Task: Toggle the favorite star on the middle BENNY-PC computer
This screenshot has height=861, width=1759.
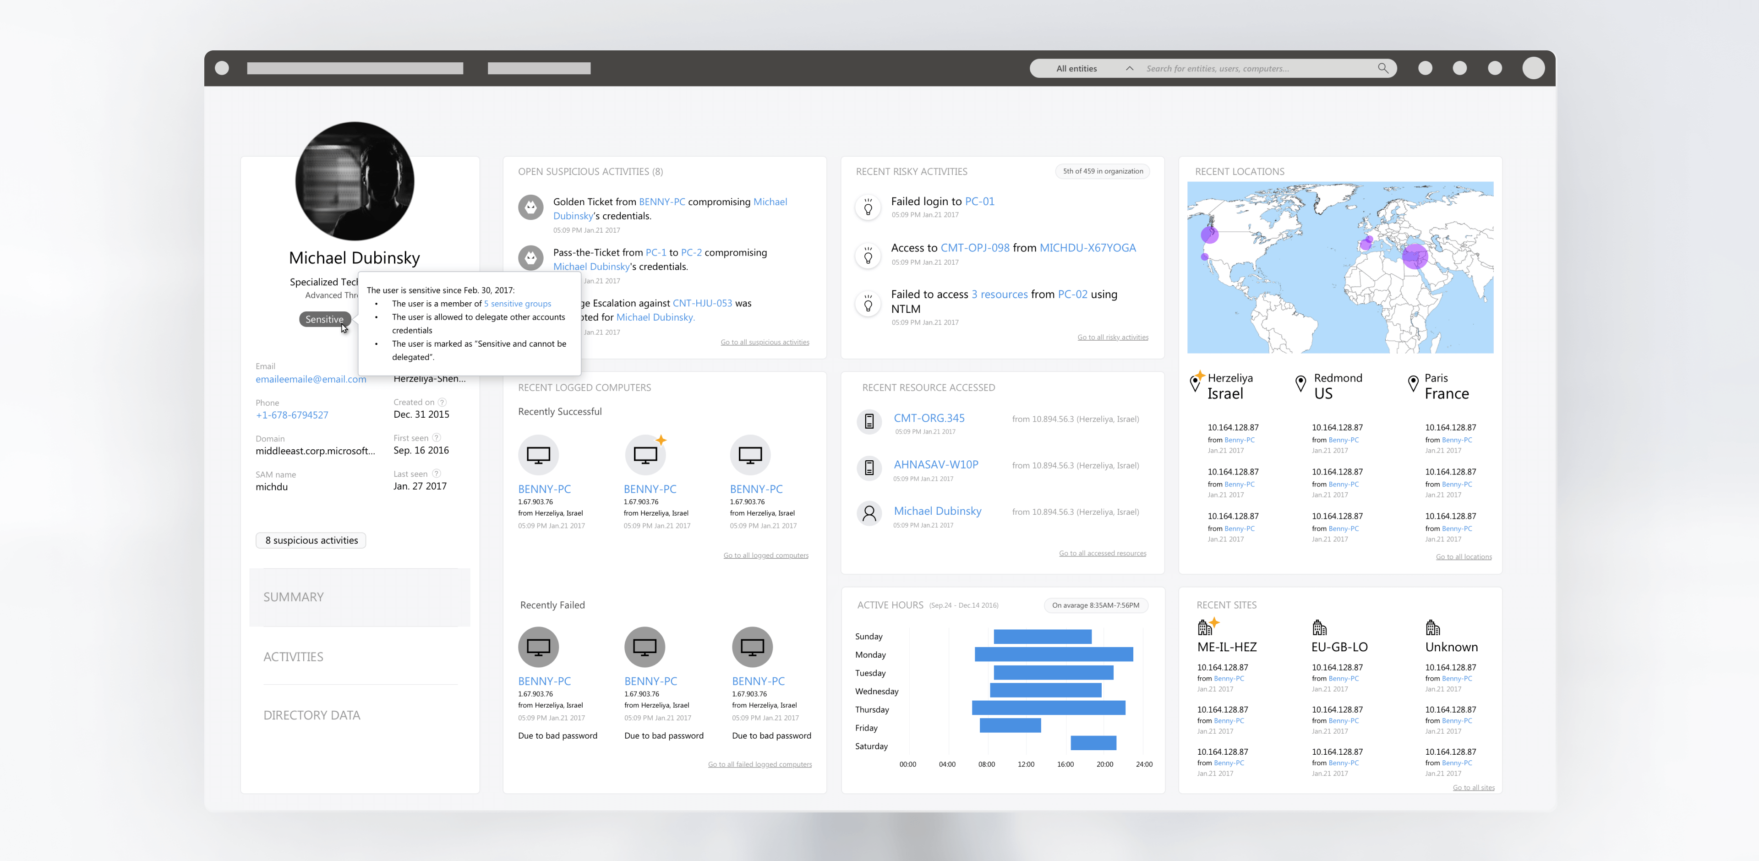Action: (661, 441)
